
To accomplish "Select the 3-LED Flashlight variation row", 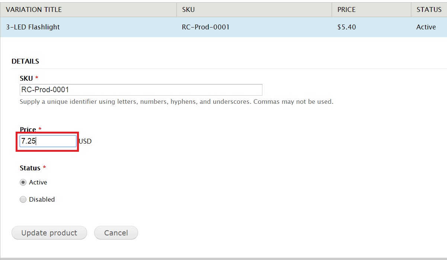I will (x=32, y=27).
